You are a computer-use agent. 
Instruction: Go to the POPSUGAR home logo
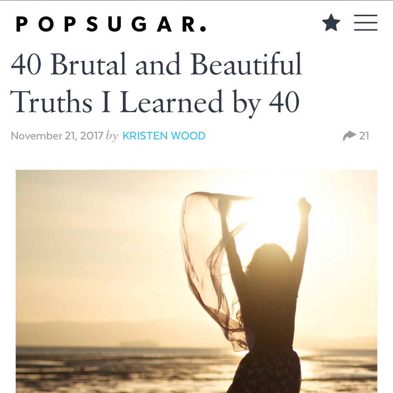[111, 24]
